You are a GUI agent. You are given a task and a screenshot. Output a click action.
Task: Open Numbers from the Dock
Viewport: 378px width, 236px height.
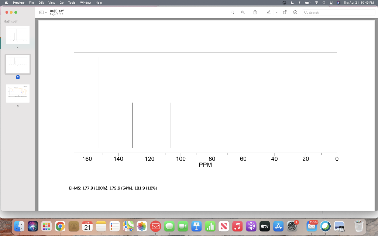tap(210, 226)
